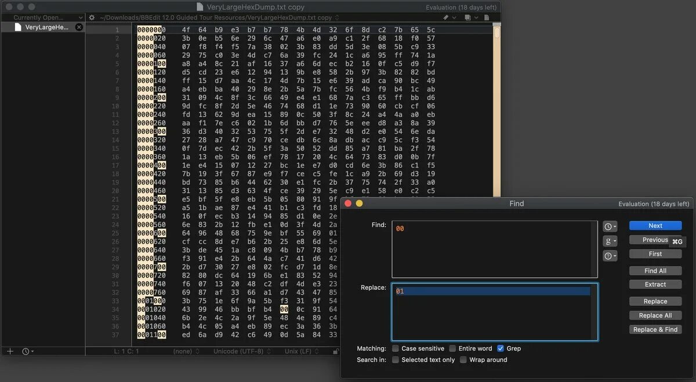Change the Unicode (UTF-8) encoding popup
The width and height of the screenshot is (696, 382).
[241, 351]
